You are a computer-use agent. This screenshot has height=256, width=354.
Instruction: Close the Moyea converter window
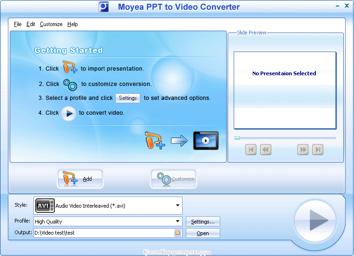[x=347, y=6]
